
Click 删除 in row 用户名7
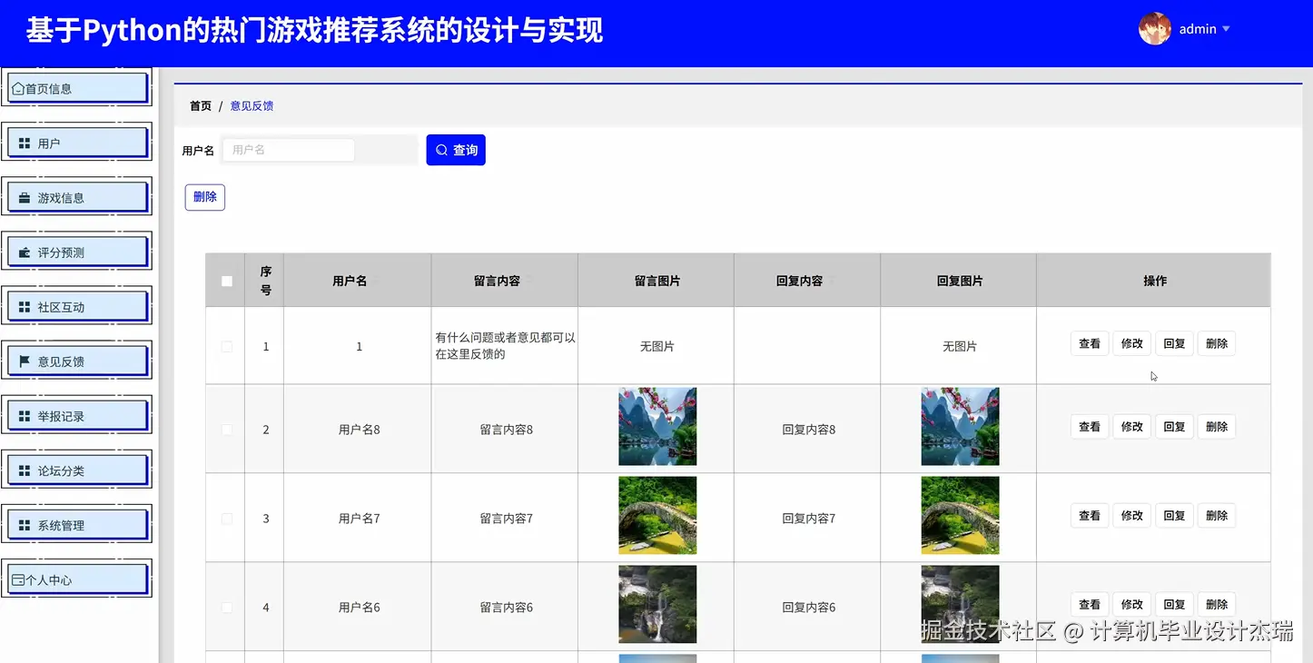[x=1217, y=516]
